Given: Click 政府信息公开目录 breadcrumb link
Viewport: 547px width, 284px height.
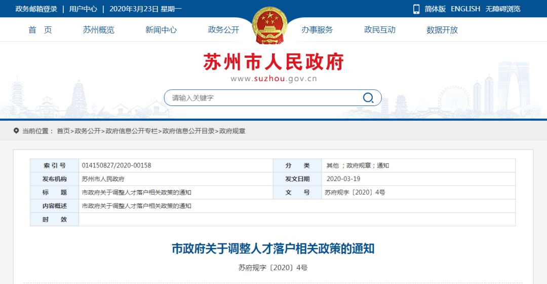Looking at the screenshot, I should (x=188, y=131).
